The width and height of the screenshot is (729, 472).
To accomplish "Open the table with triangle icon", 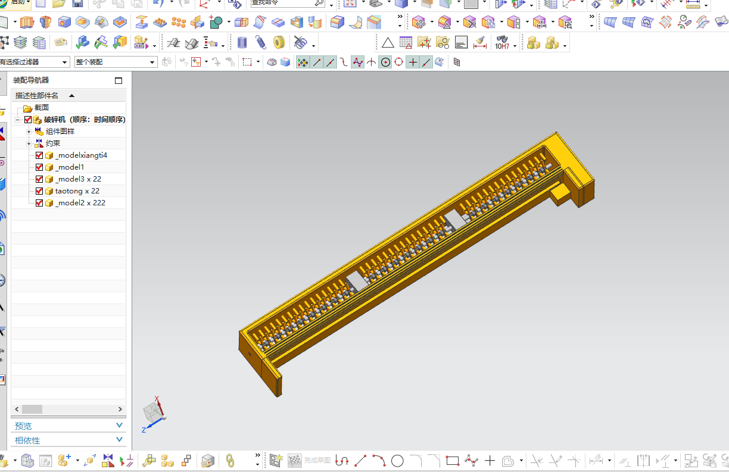I will (406, 43).
